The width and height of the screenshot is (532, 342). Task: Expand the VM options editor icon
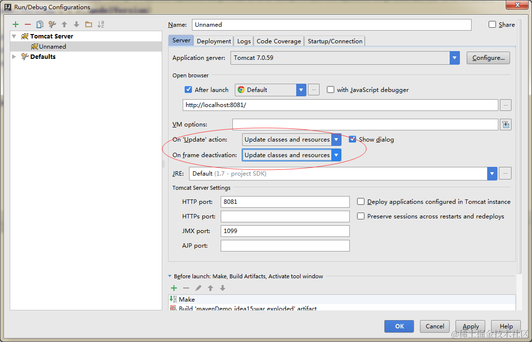pyautogui.click(x=506, y=125)
